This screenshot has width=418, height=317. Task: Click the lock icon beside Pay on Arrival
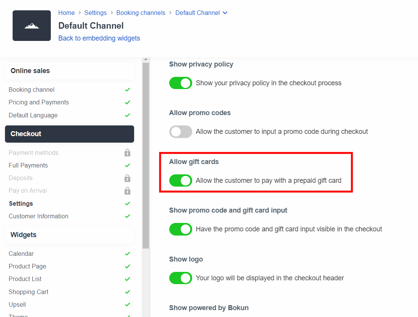(x=128, y=191)
